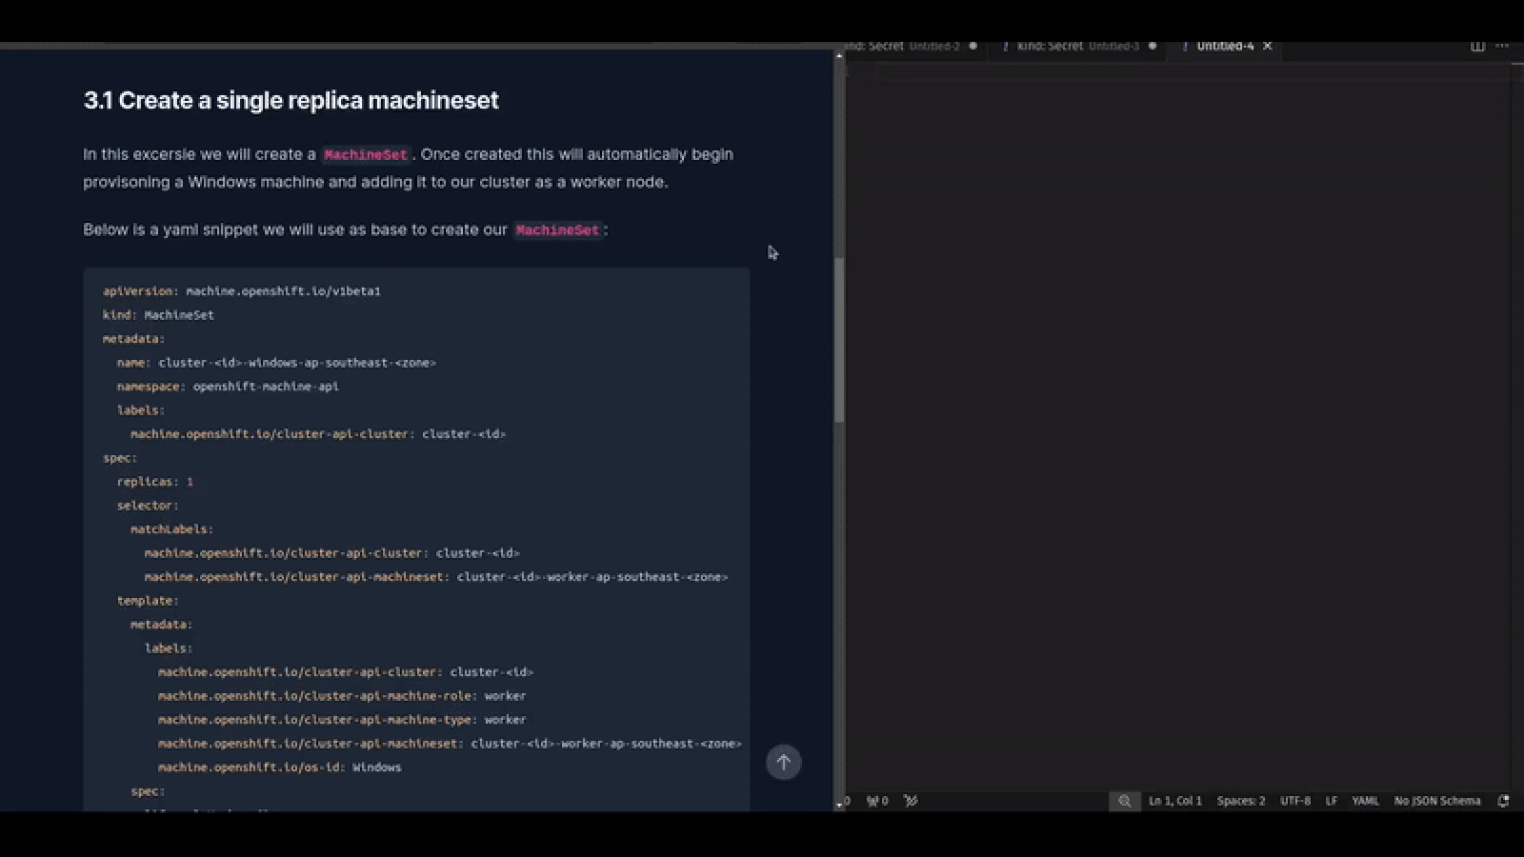Open UTF-8 encoding selector

click(x=1294, y=801)
